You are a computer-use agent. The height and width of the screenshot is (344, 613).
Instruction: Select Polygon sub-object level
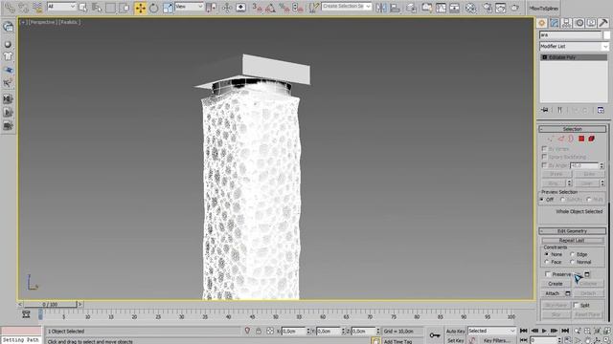[581, 139]
